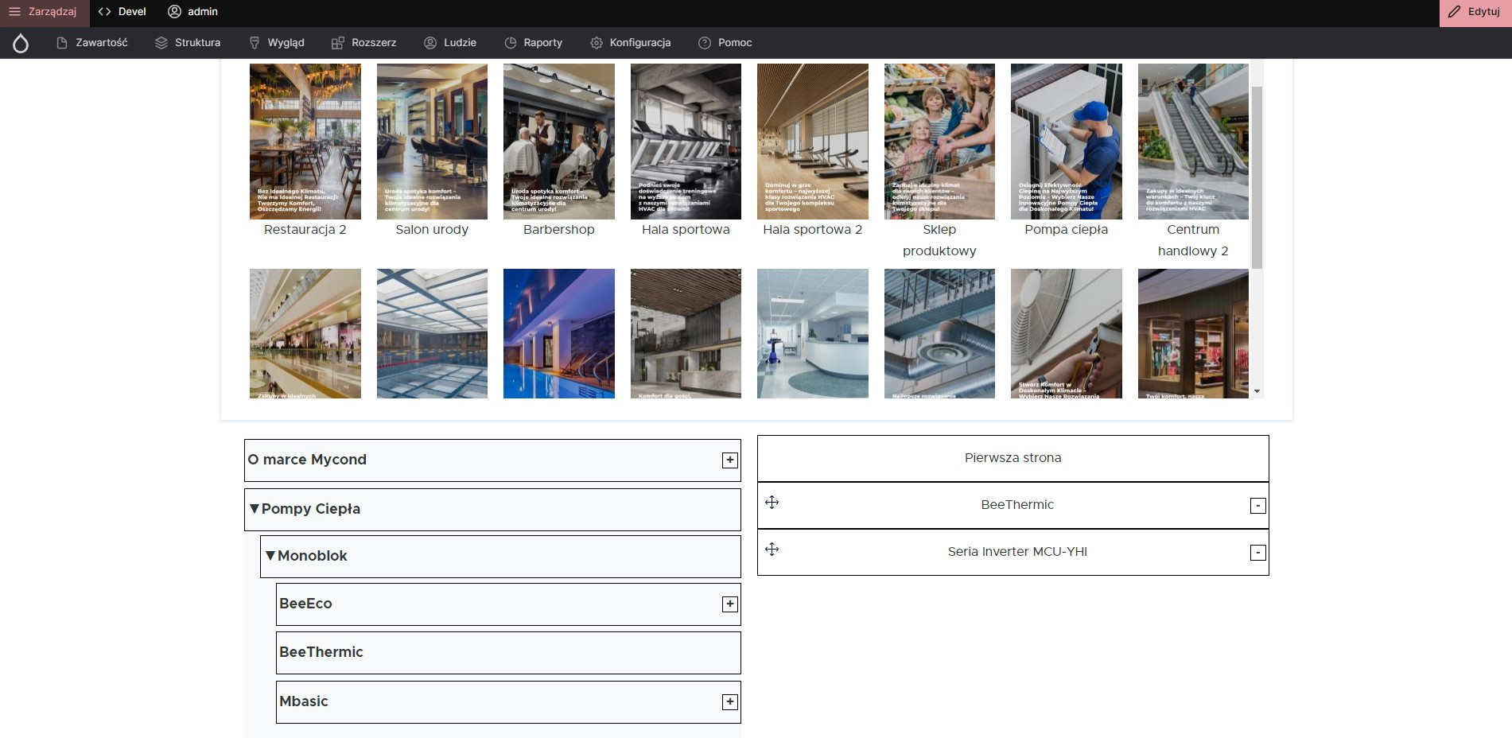Click the Pierwsza strona button
The width and height of the screenshot is (1512, 738).
click(x=1013, y=458)
